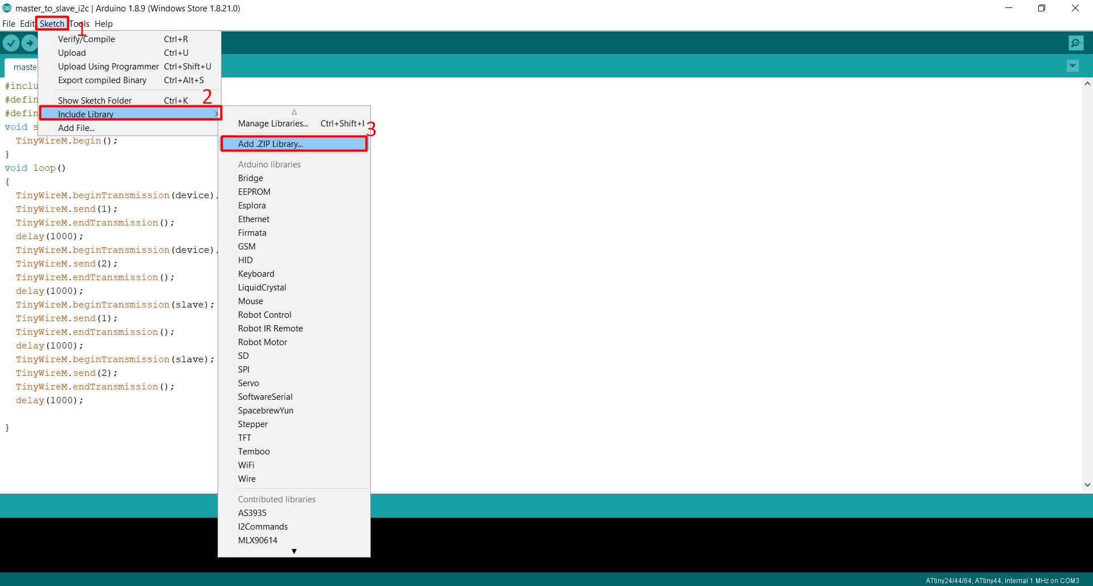Include the TFT library
This screenshot has height=586, width=1093.
(x=294, y=438)
